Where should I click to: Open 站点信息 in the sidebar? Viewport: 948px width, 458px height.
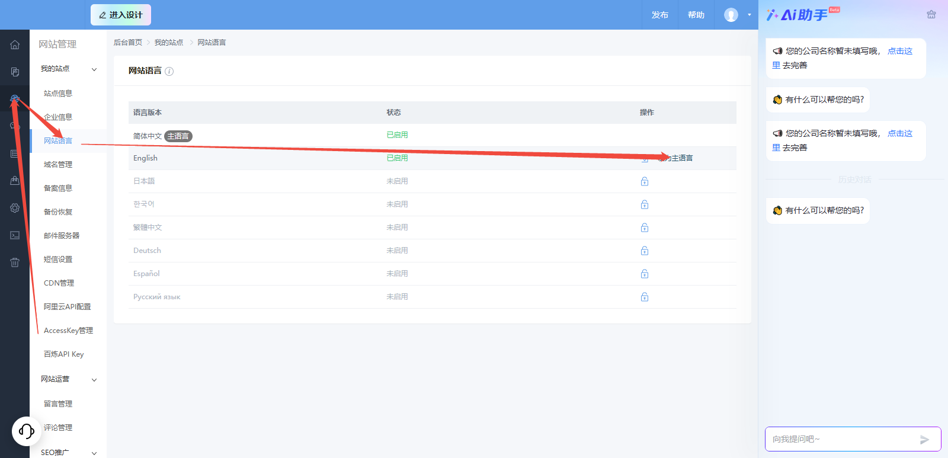coord(58,94)
